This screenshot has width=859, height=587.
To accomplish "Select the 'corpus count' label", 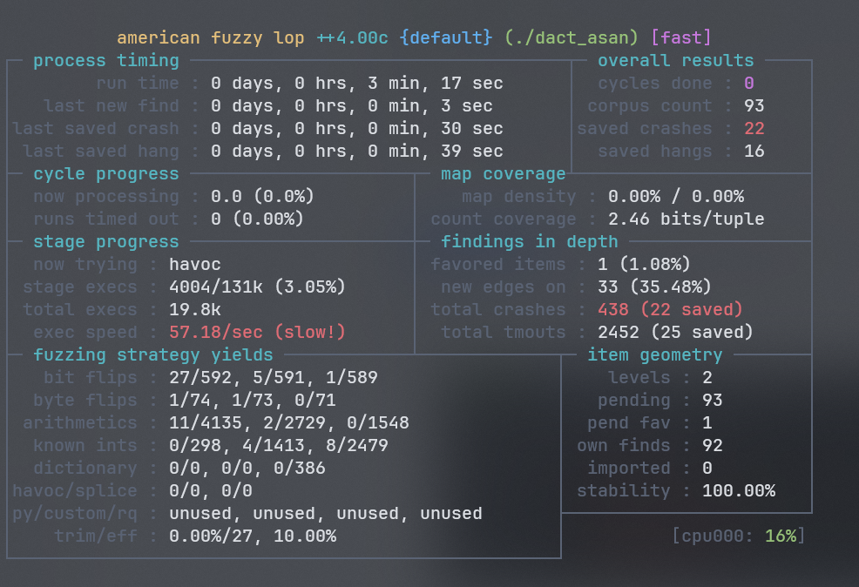I will point(650,105).
